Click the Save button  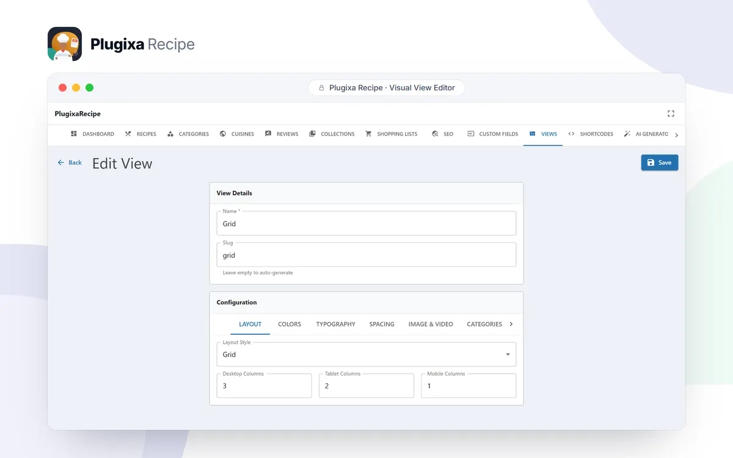660,162
